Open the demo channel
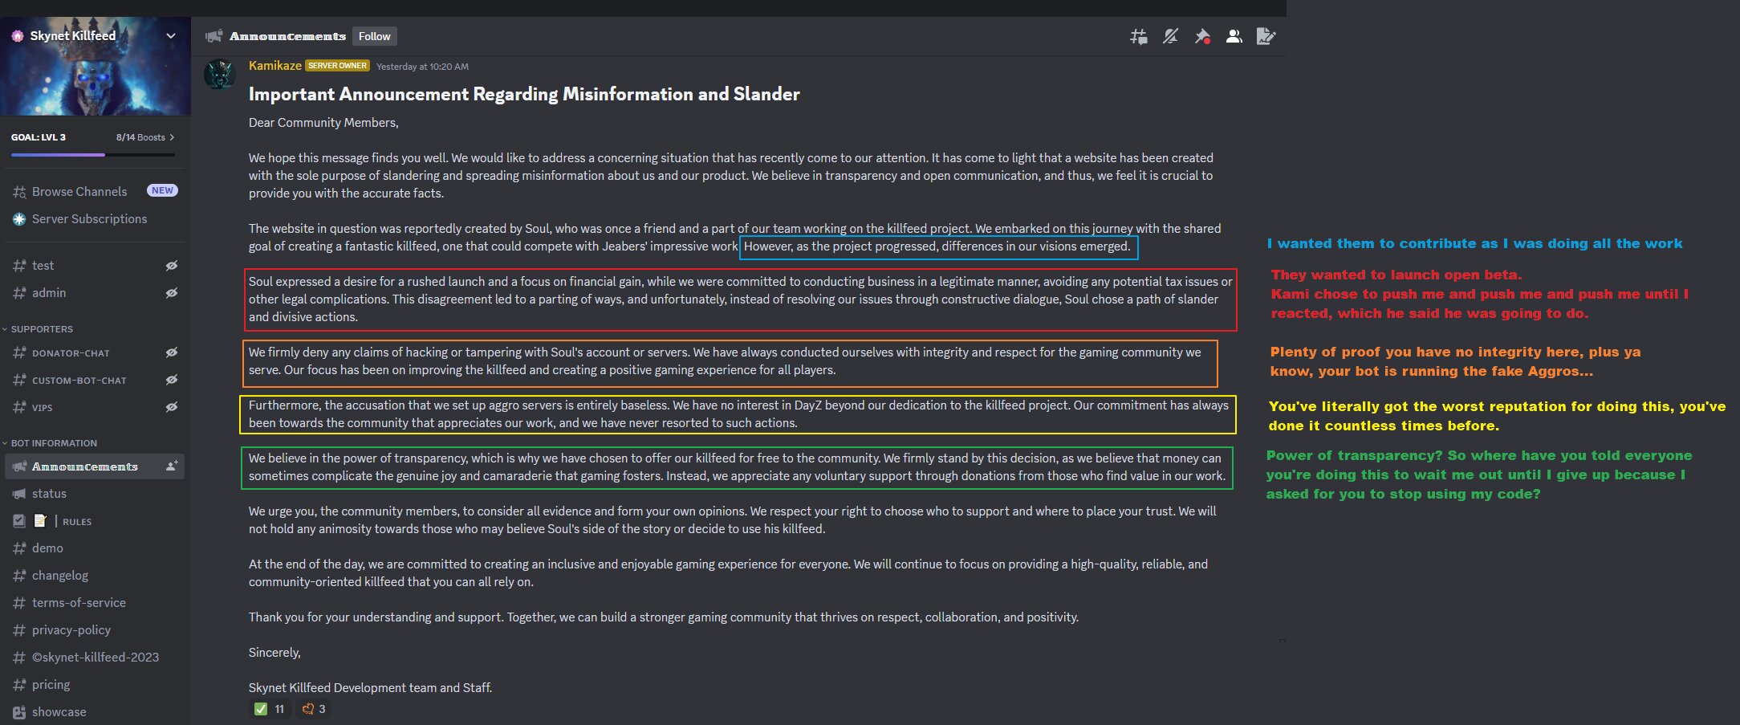This screenshot has width=1740, height=725. [x=95, y=548]
